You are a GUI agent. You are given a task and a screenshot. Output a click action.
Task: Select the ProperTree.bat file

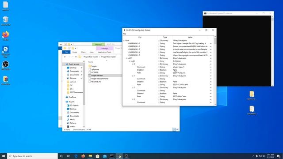[x=97, y=76]
